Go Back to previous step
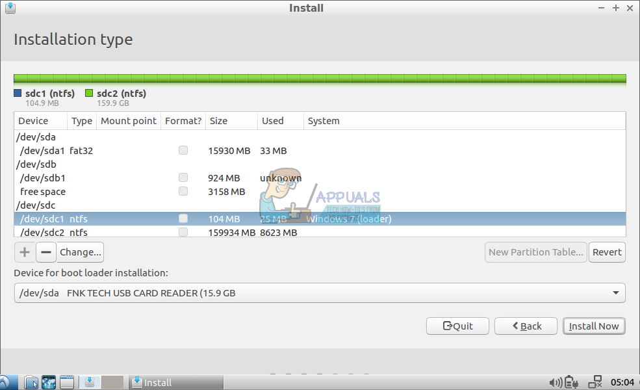Screen dimensions: 640x390 526,326
